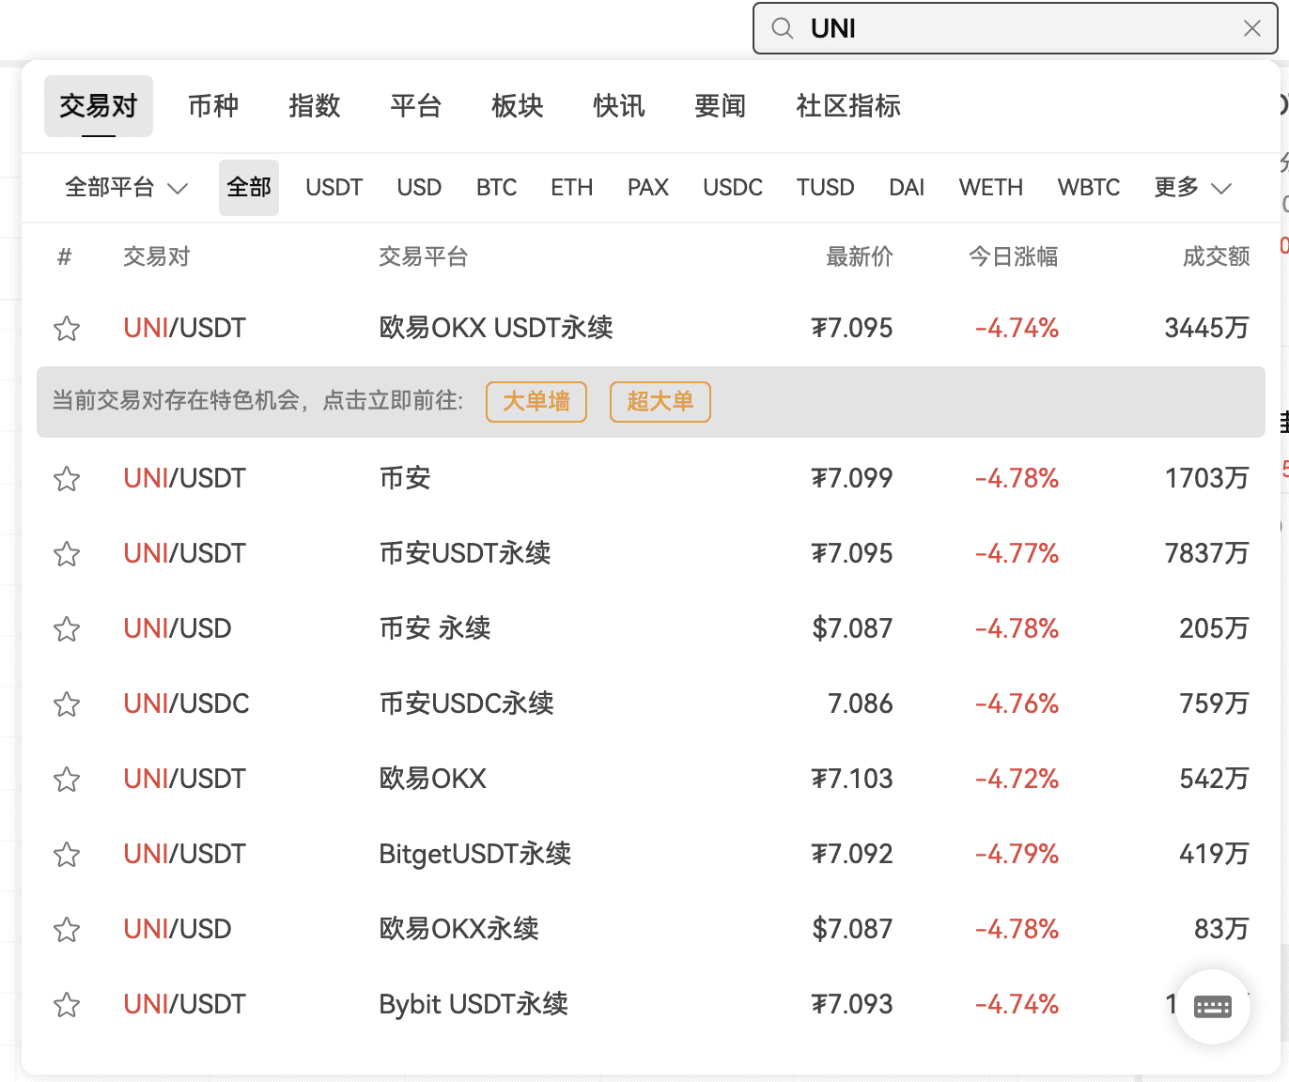This screenshot has width=1289, height=1082.
Task: Toggle favorite star for 币安USDT永续 row
Action: [67, 554]
